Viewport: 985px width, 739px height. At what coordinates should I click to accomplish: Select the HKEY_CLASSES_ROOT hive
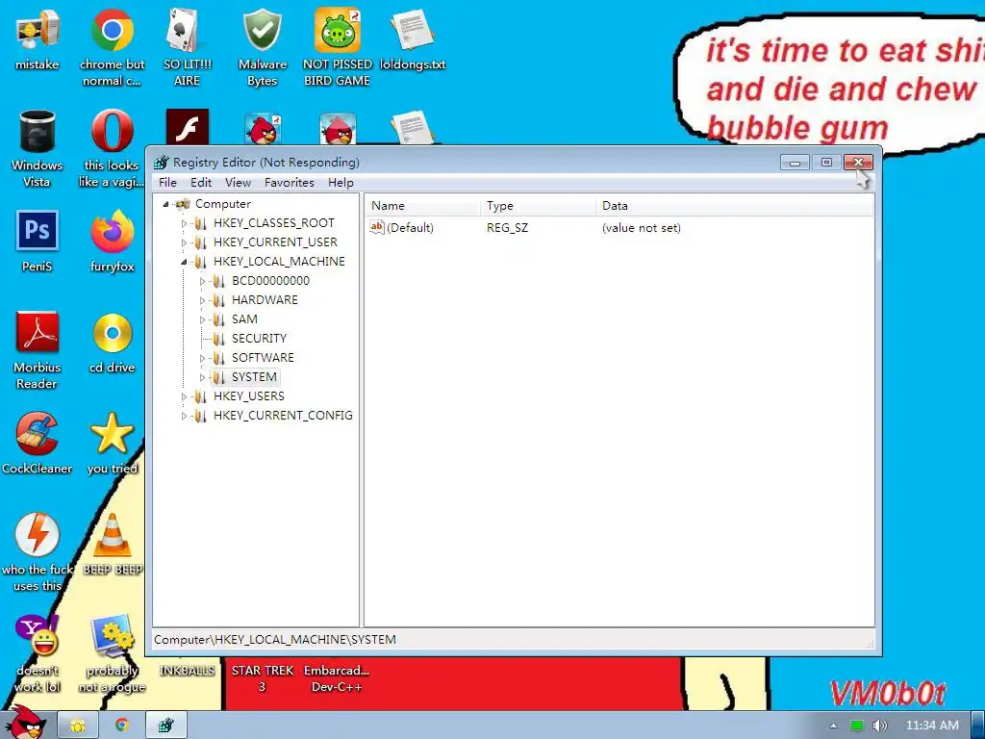(274, 223)
